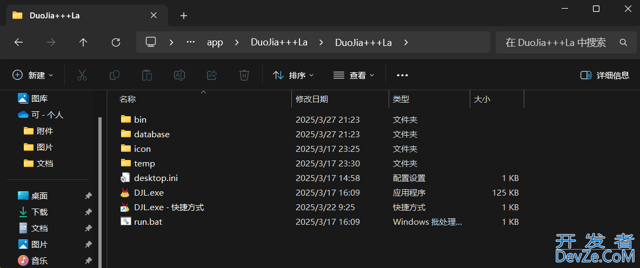Toggle the 详细信息 details pane
Image resolution: width=640 pixels, height=268 pixels.
tap(604, 75)
